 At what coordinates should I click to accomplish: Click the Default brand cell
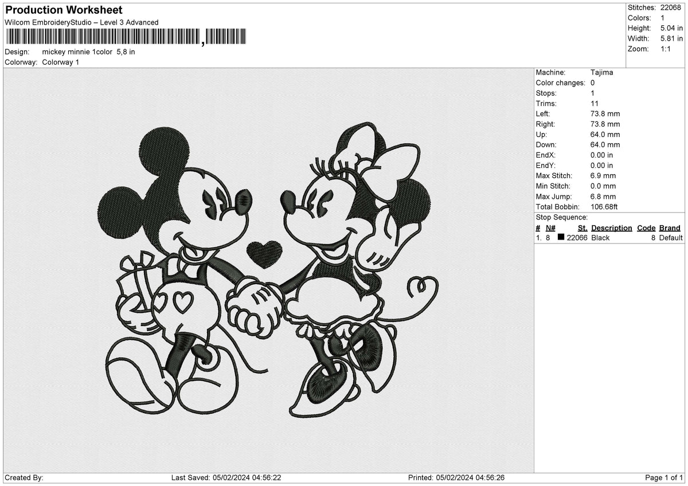coord(671,237)
